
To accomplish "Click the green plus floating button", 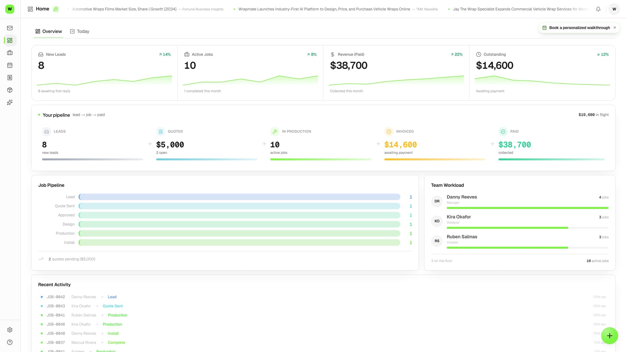I will click(609, 336).
